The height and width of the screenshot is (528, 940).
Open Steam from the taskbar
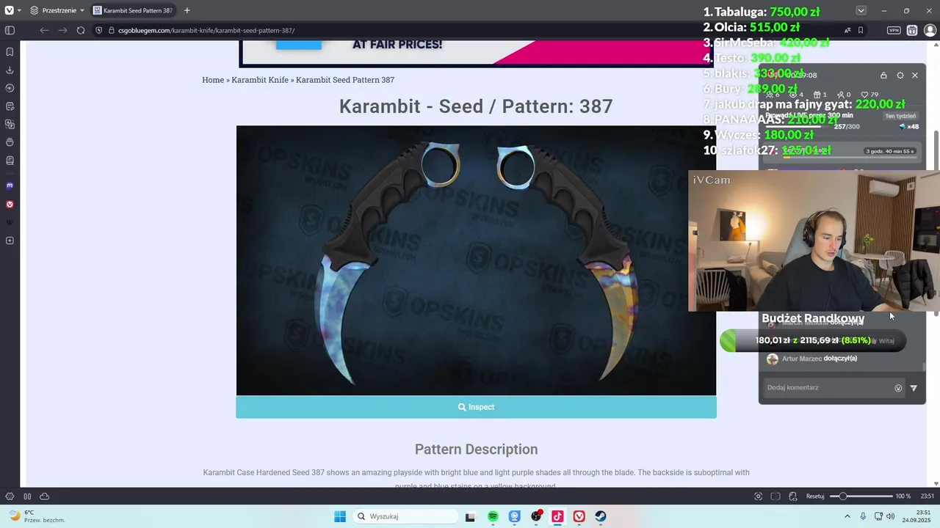coord(601,516)
